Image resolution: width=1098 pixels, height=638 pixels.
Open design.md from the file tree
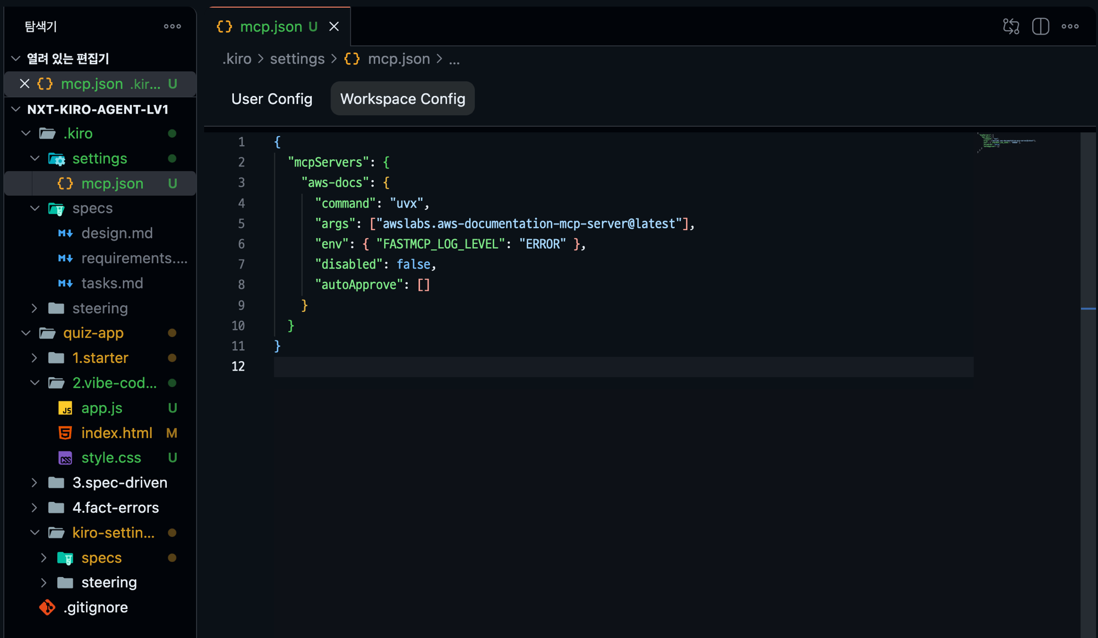[x=117, y=233]
